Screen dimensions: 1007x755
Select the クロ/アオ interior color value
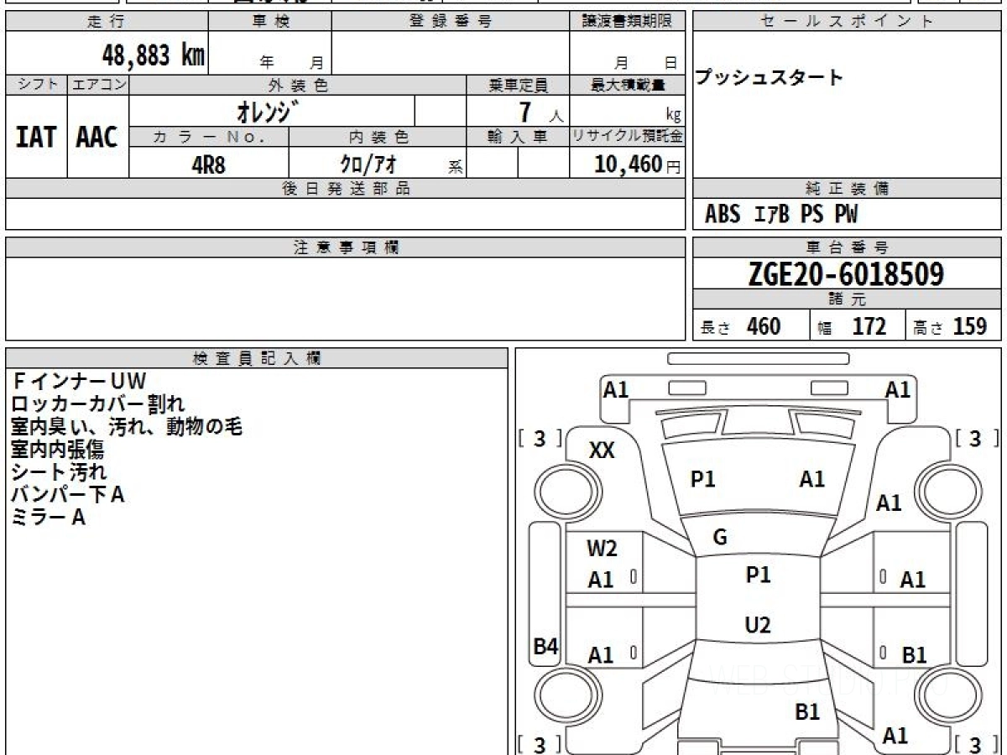[368, 164]
